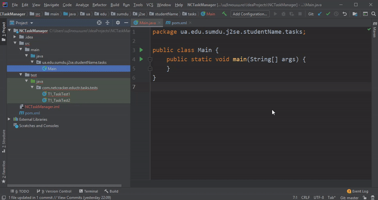The image size is (378, 200).
Task: Click the Tab* indent status entry
Action: click(x=332, y=198)
